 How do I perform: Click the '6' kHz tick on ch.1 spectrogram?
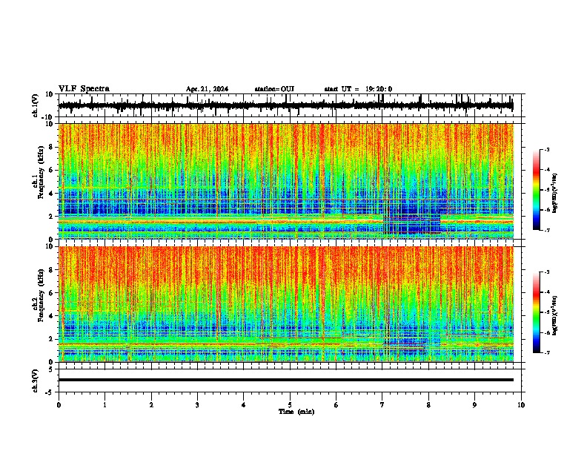point(52,170)
